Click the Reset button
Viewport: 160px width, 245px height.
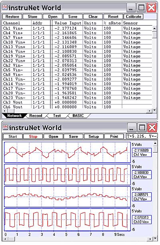point(113,16)
